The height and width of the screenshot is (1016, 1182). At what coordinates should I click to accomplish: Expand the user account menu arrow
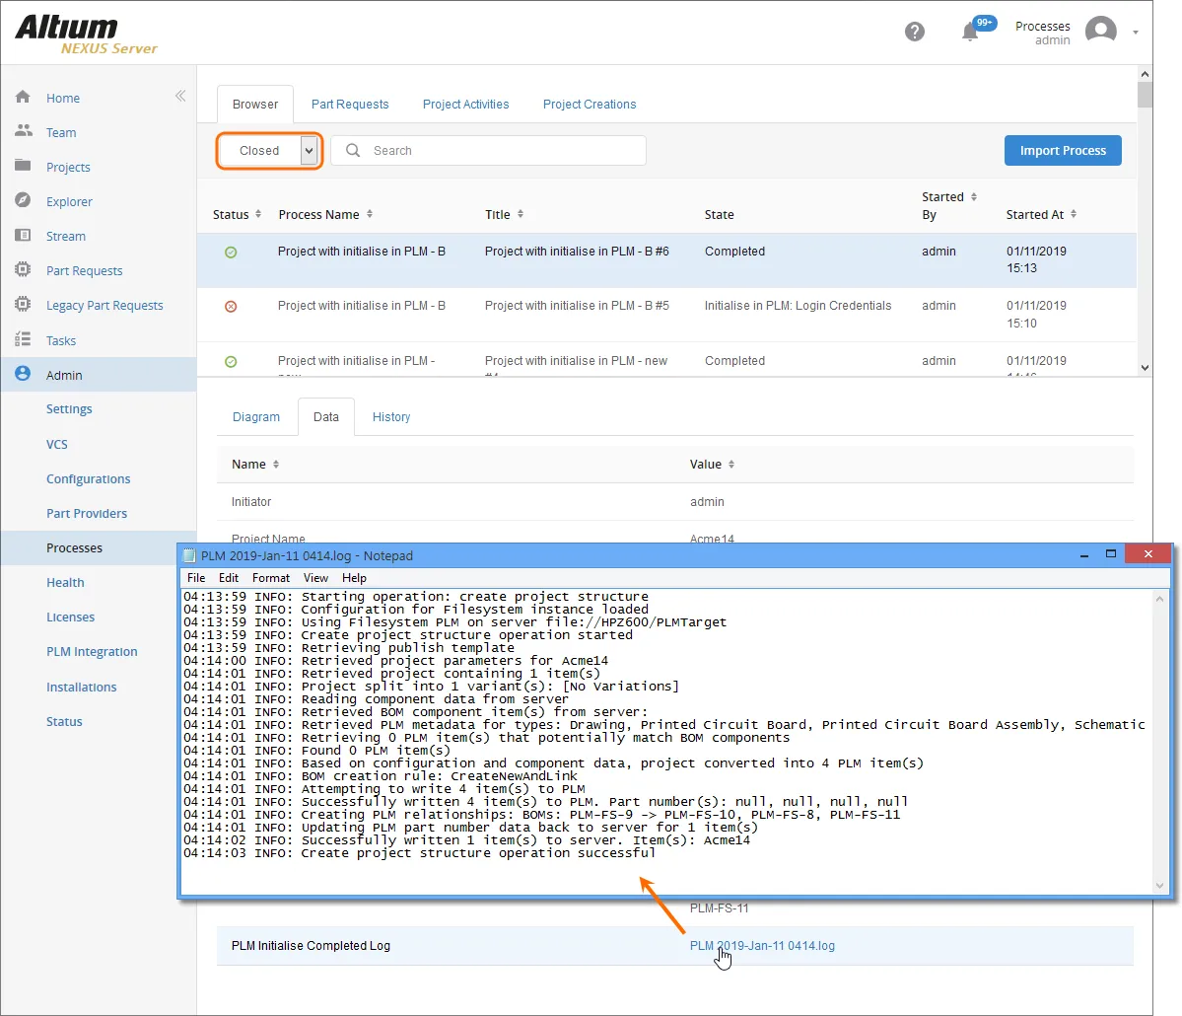click(x=1136, y=33)
